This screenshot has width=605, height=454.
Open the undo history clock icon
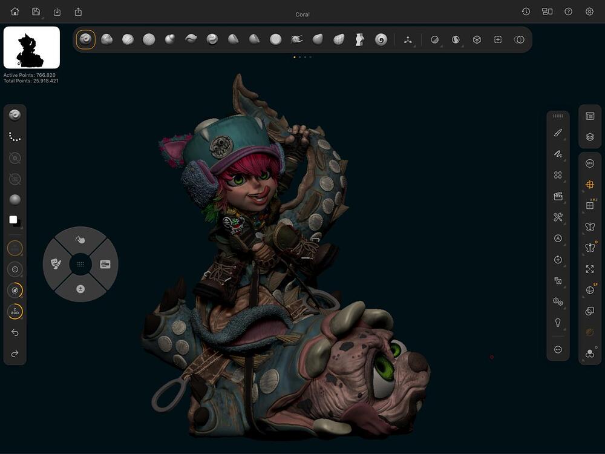tap(526, 12)
